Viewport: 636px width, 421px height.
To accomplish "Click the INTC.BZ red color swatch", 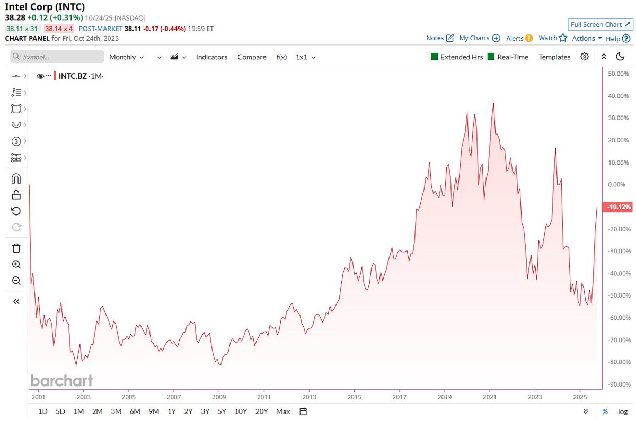I will 55,77.
